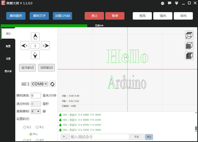Click the command prompt icon in debug bar
Image resolution: width=198 pixels, height=142 pixels.
[65, 137]
